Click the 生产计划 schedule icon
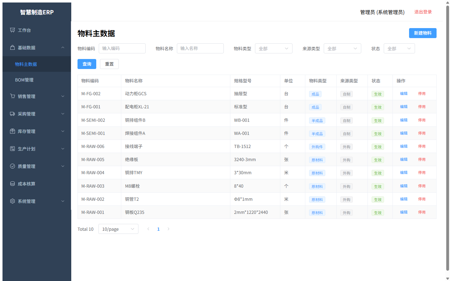This screenshot has height=281, width=450. (x=12, y=149)
